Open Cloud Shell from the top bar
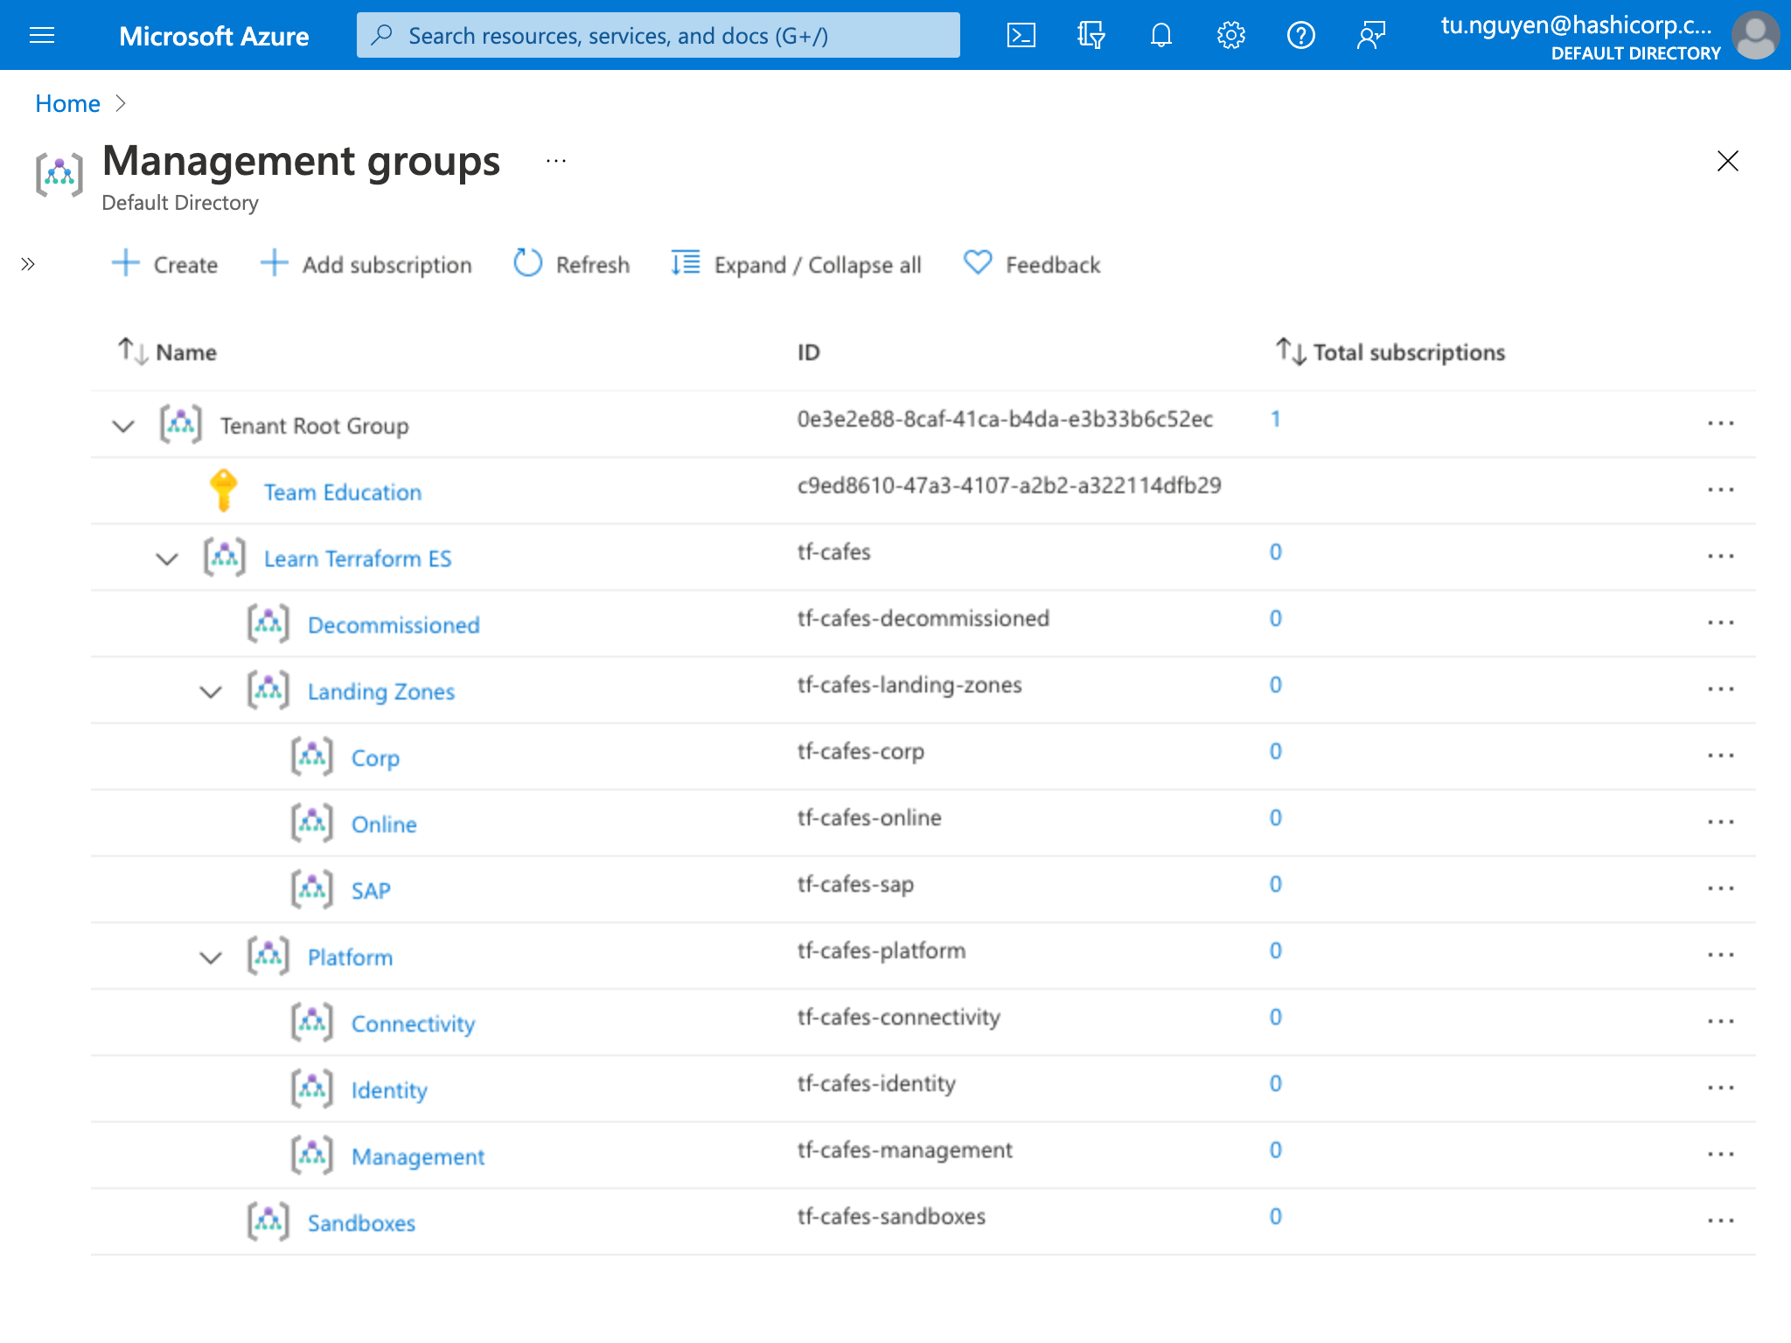Image resolution: width=1791 pixels, height=1343 pixels. [x=1021, y=35]
